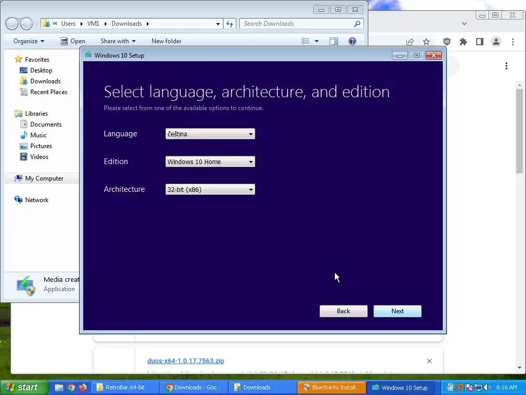Open Chrome profile avatar icon

[496, 42]
